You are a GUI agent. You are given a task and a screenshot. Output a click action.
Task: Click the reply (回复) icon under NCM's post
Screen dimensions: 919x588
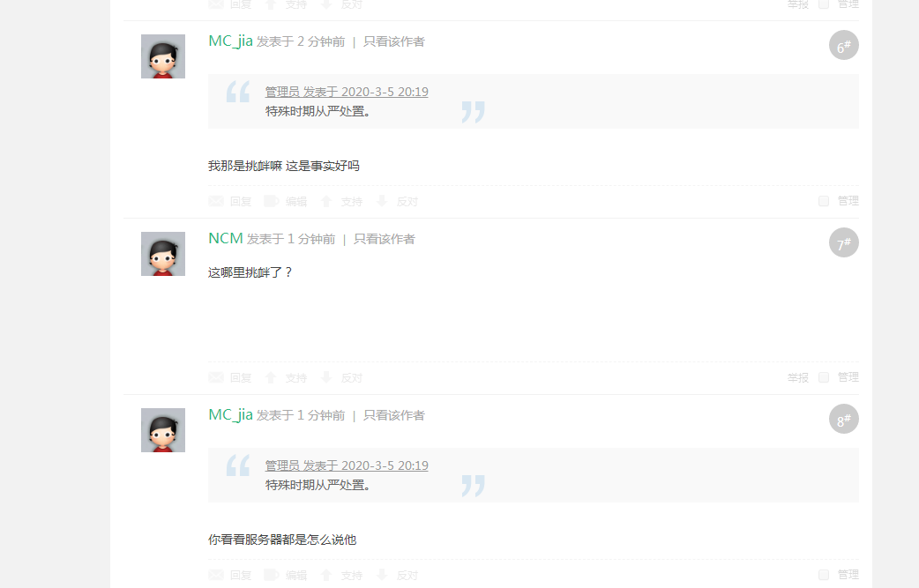point(216,377)
